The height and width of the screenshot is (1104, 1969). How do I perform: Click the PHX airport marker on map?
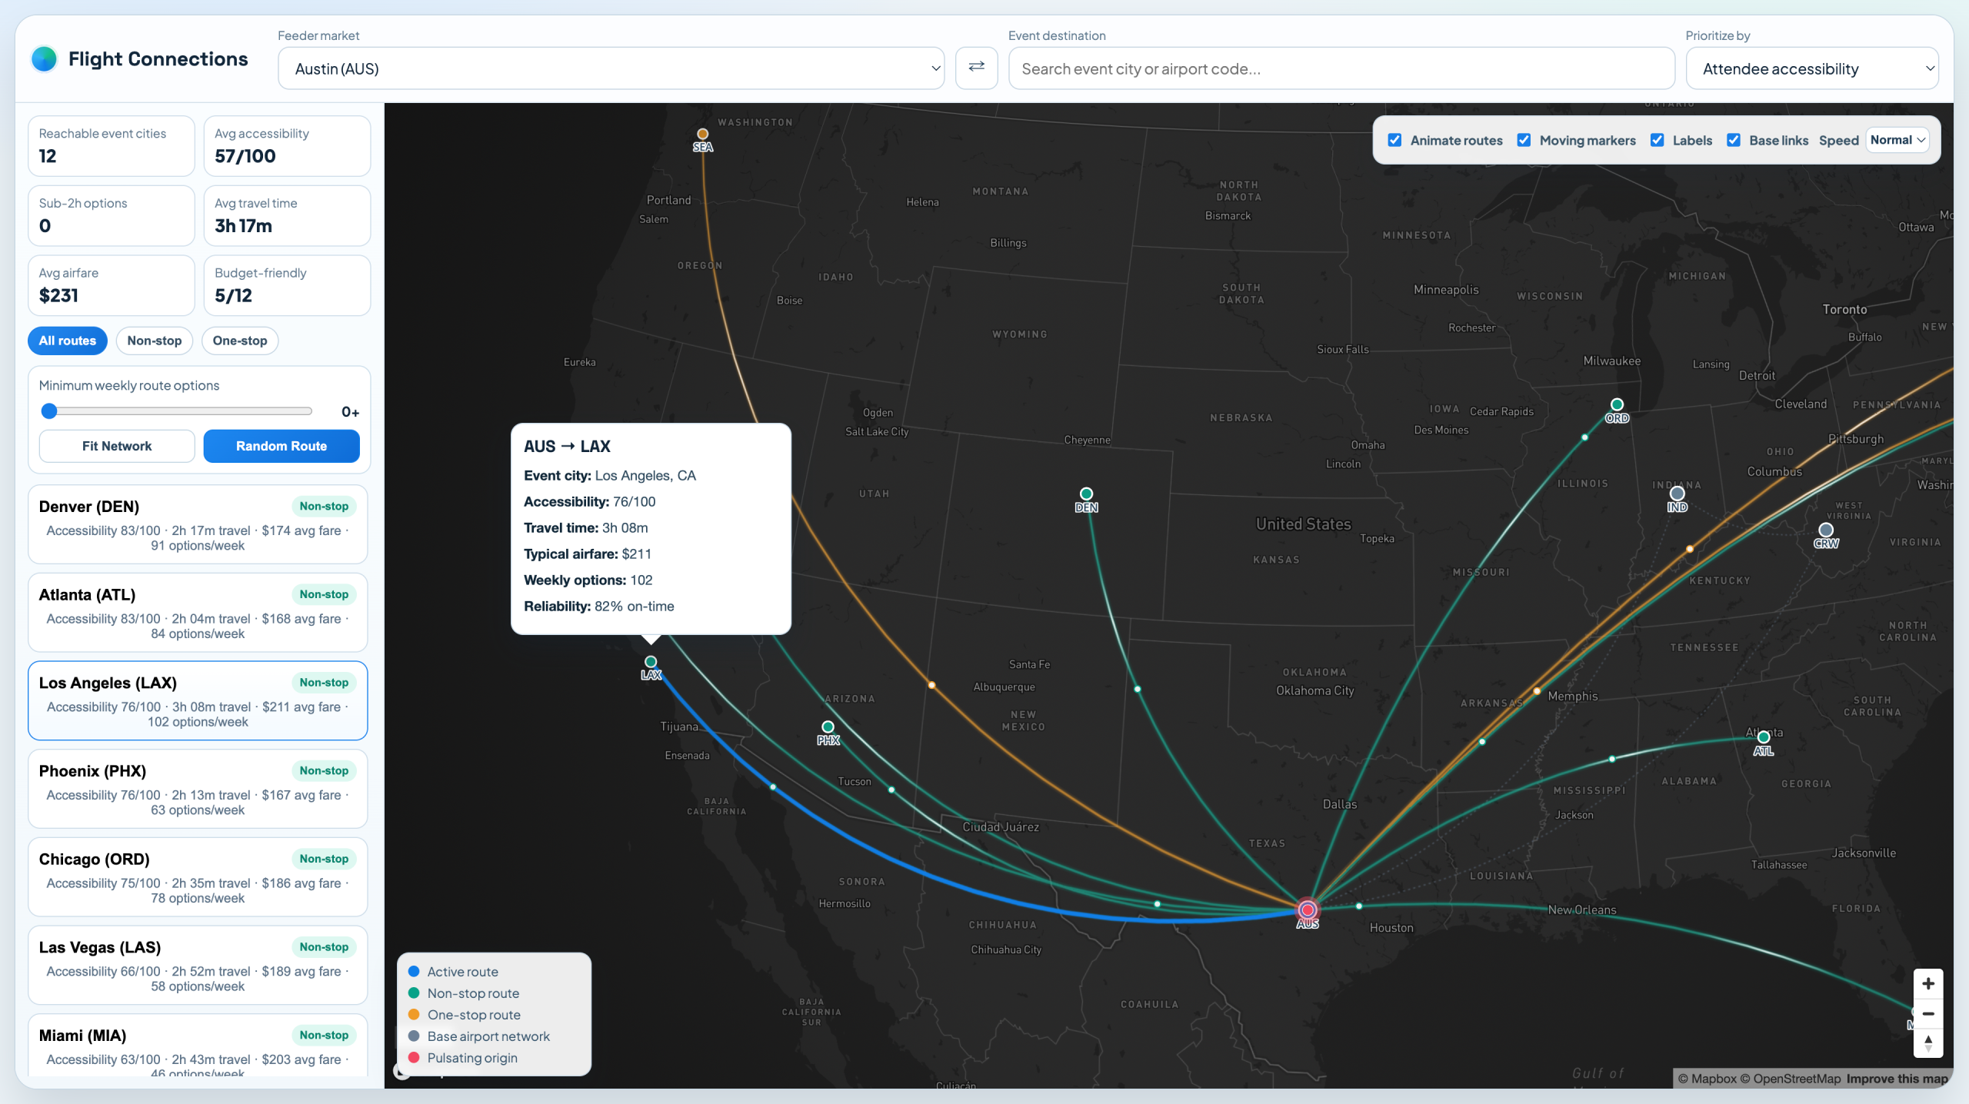[828, 727]
